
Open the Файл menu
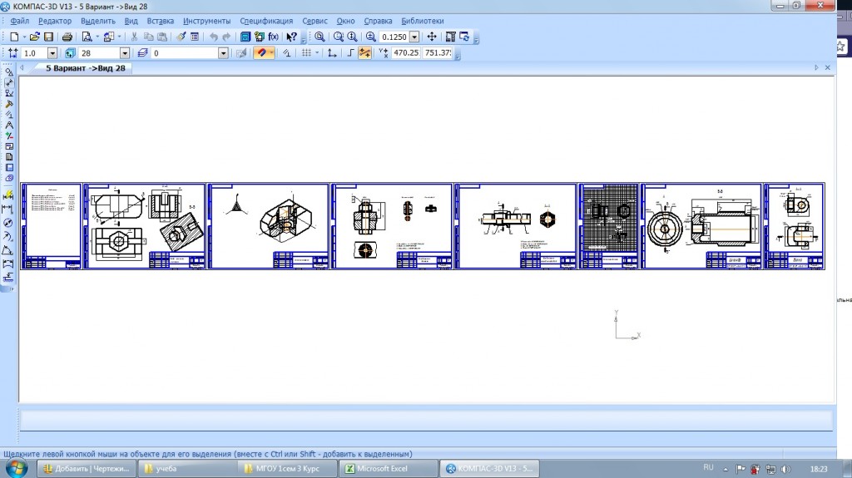point(20,21)
